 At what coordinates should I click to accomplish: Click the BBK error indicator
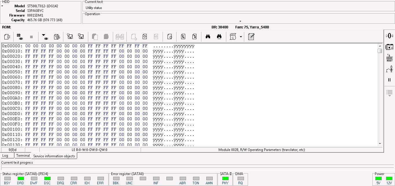(x=116, y=178)
